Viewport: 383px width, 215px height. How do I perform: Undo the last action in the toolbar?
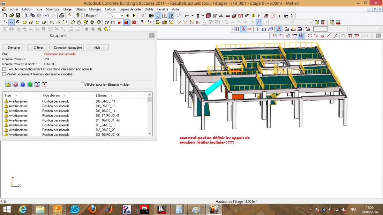coord(47,15)
